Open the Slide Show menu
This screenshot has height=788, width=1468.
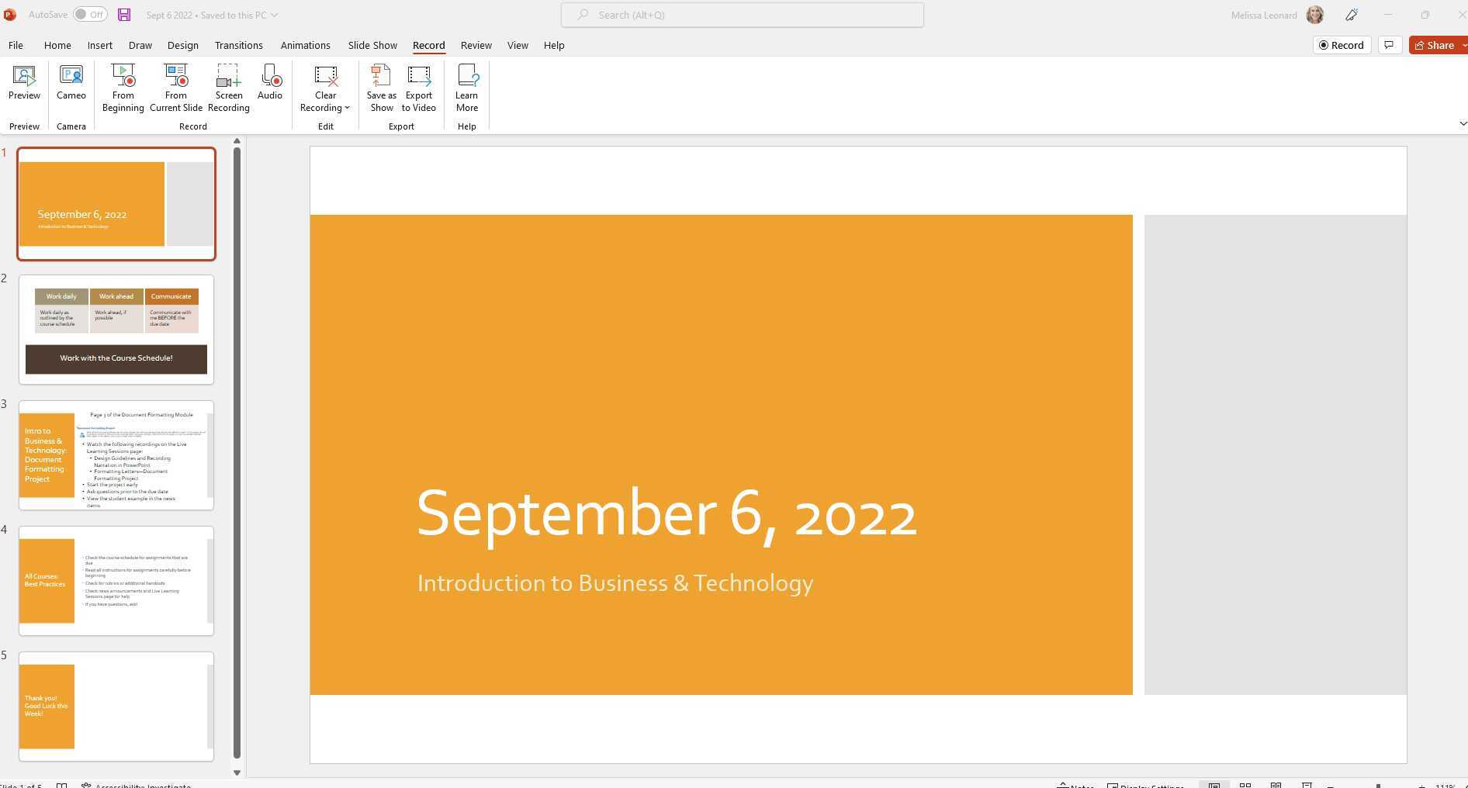tap(372, 45)
